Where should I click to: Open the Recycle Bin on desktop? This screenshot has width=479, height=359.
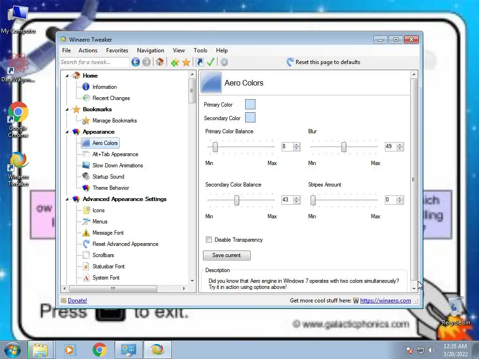point(456,310)
